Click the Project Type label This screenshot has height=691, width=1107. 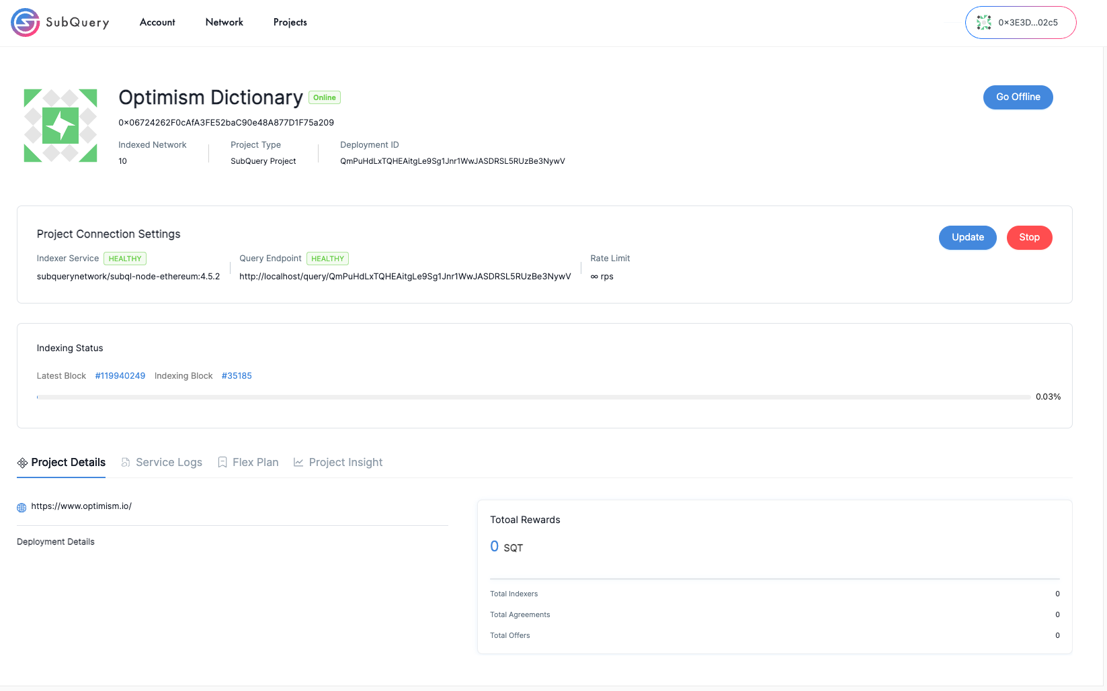coord(256,145)
